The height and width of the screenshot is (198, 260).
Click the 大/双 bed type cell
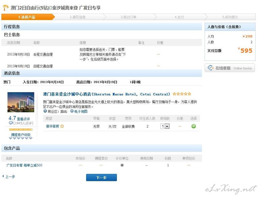(x=112, y=126)
